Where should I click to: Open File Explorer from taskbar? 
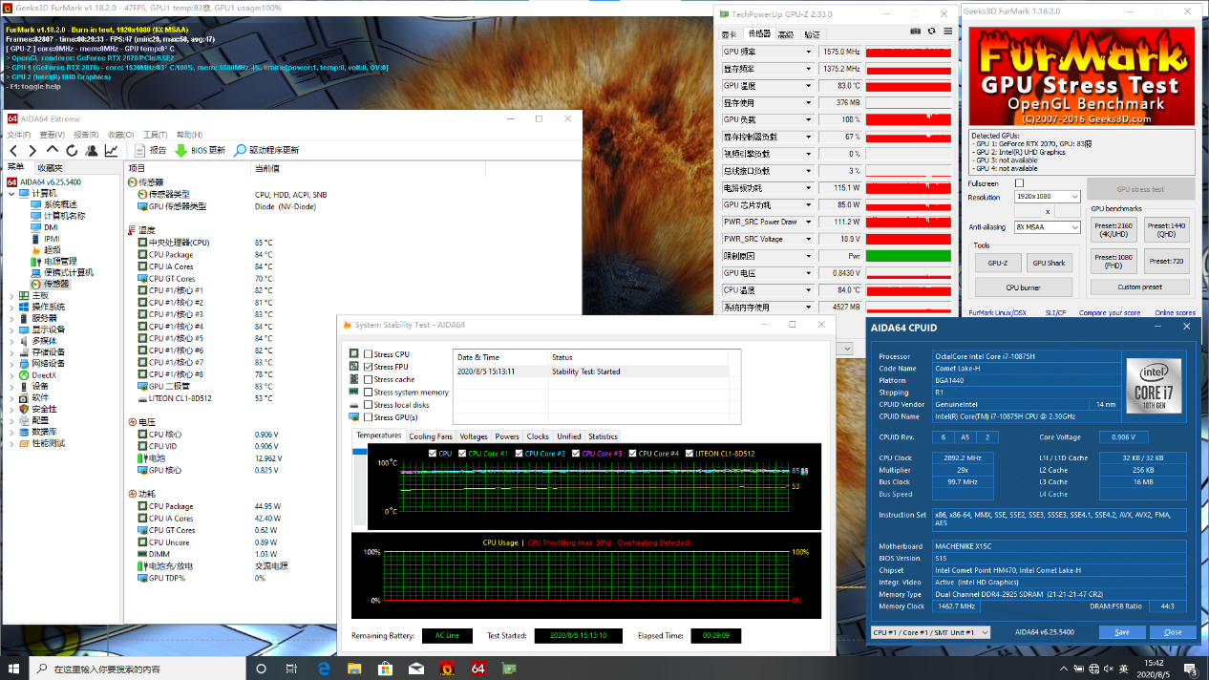[x=353, y=669]
